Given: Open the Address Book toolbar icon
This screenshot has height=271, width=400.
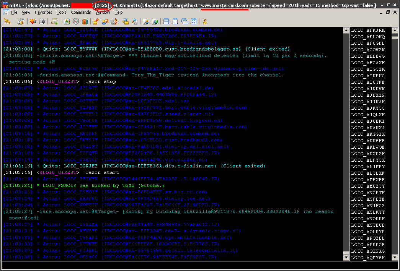Looking at the screenshot, I should [67, 21].
